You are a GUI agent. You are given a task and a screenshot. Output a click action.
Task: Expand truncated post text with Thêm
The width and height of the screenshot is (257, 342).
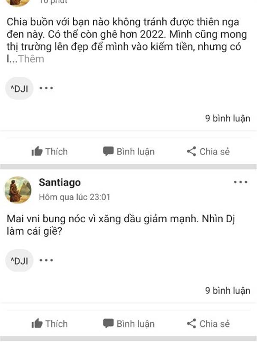point(31,59)
